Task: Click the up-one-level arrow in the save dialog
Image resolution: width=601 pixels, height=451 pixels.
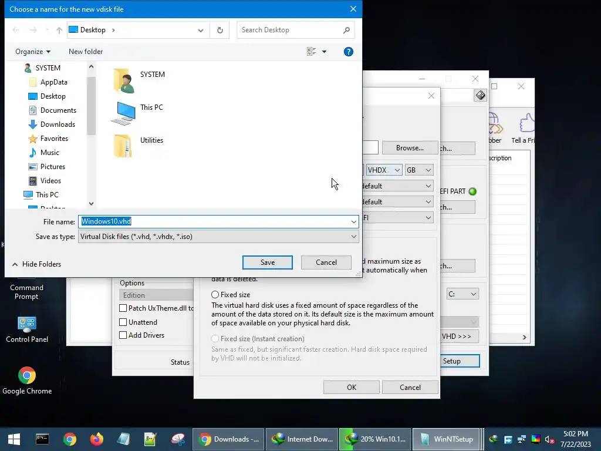Action: 59,30
